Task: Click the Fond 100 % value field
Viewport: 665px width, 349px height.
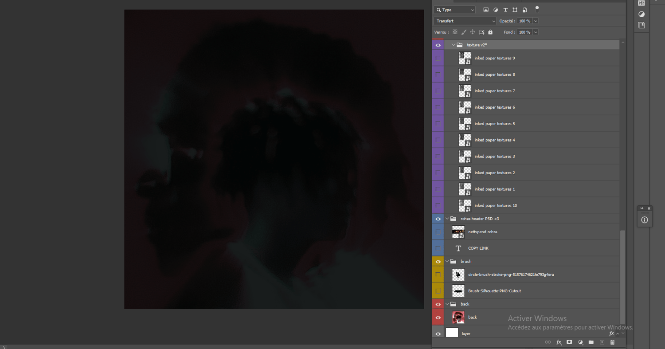Action: (524, 32)
